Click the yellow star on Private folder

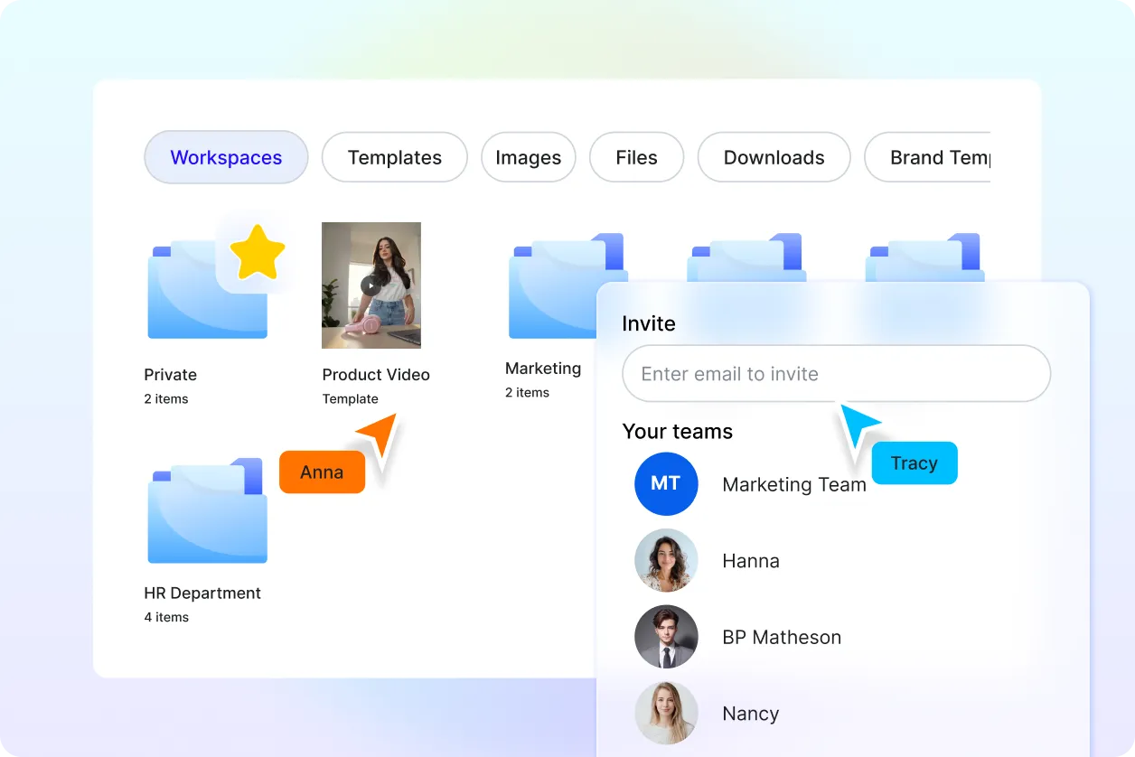click(x=258, y=252)
